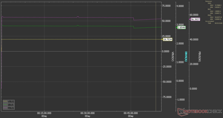223x118 pixels.
Task: Click the 0.0000 tick on VBUS axis
Action: click(166, 51)
